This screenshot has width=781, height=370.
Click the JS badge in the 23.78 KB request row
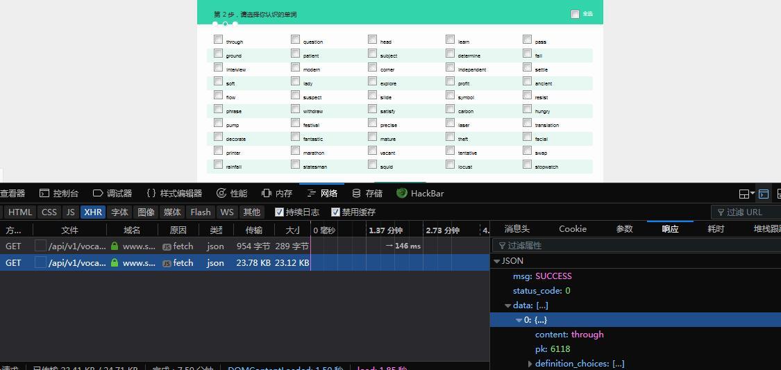click(x=167, y=263)
